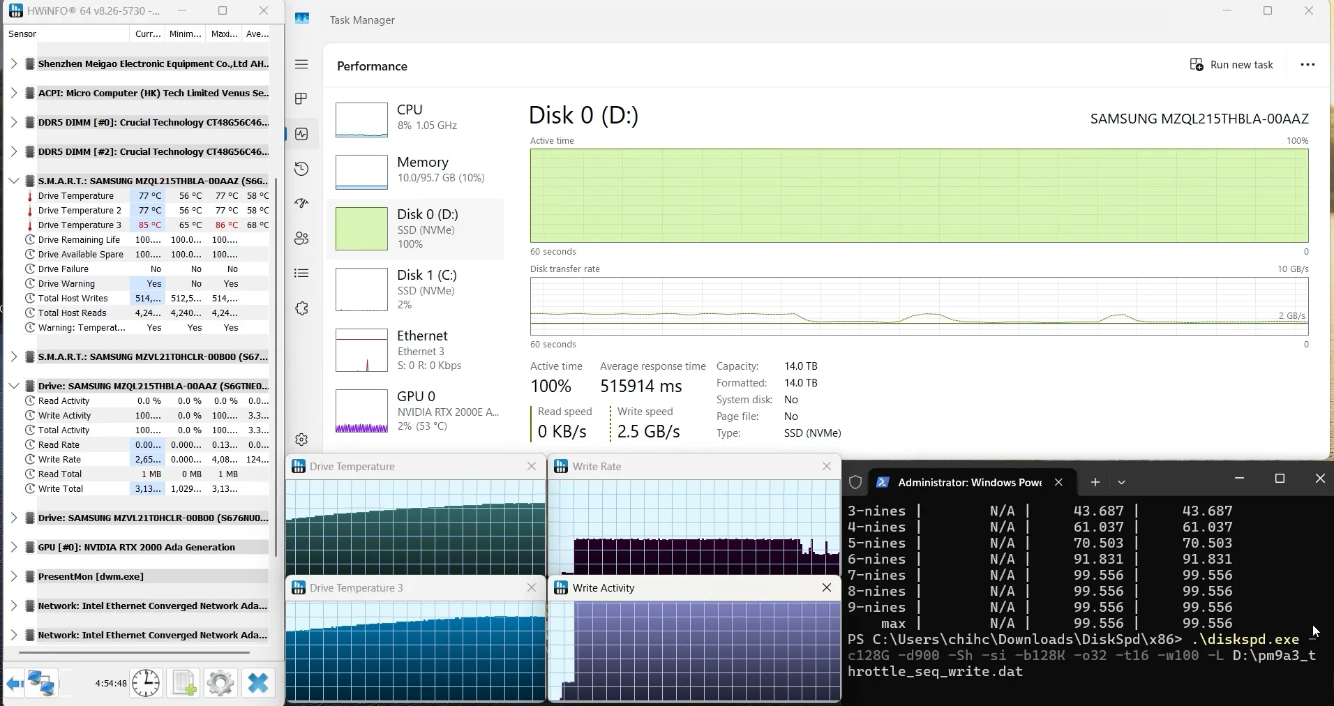The width and height of the screenshot is (1334, 706).
Task: Collapse S.M.A.R.T. SAMSUNG MZQL215THBLA sensor group
Action: pos(13,181)
